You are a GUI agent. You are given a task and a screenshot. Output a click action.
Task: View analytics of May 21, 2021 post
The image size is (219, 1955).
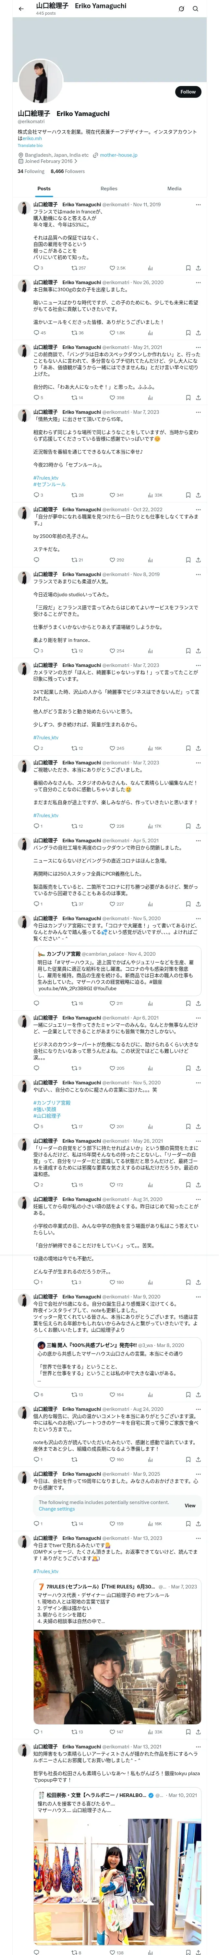150,398
